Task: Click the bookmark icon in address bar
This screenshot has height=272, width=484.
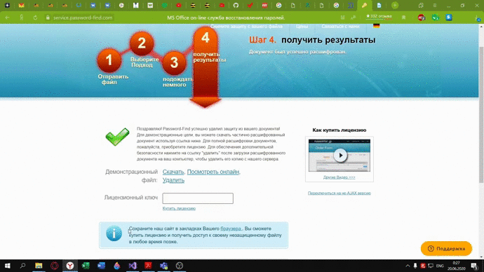Action: [x=403, y=18]
